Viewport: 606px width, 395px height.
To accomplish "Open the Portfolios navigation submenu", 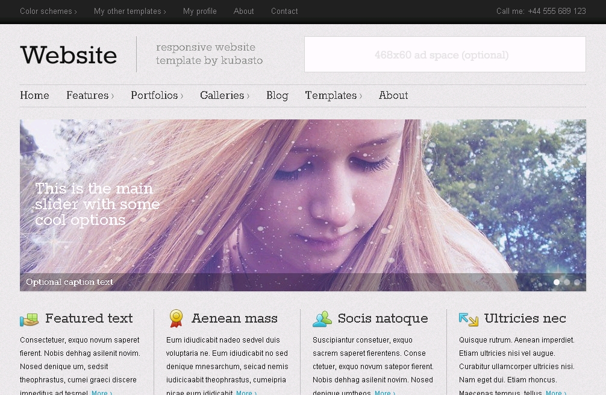I will [157, 95].
